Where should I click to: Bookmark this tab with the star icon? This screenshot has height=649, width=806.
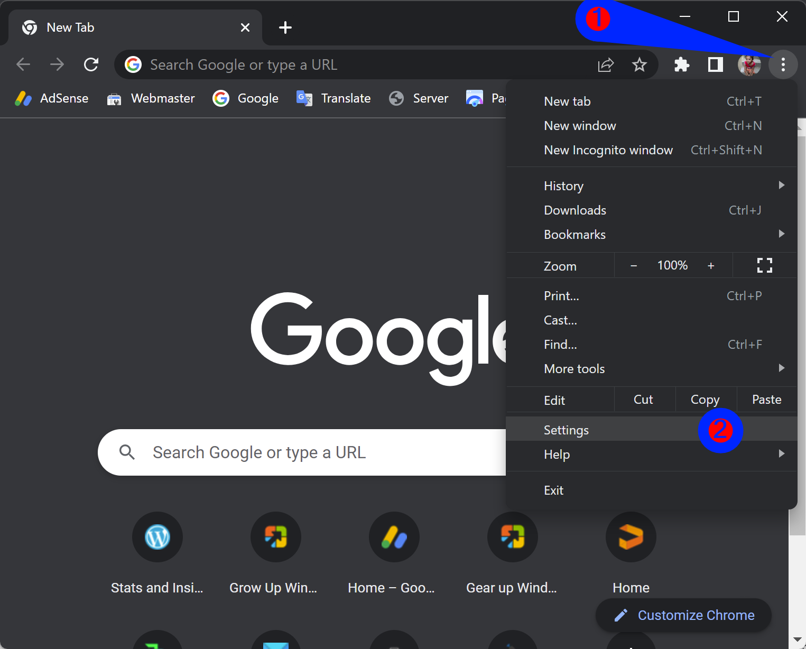(640, 65)
